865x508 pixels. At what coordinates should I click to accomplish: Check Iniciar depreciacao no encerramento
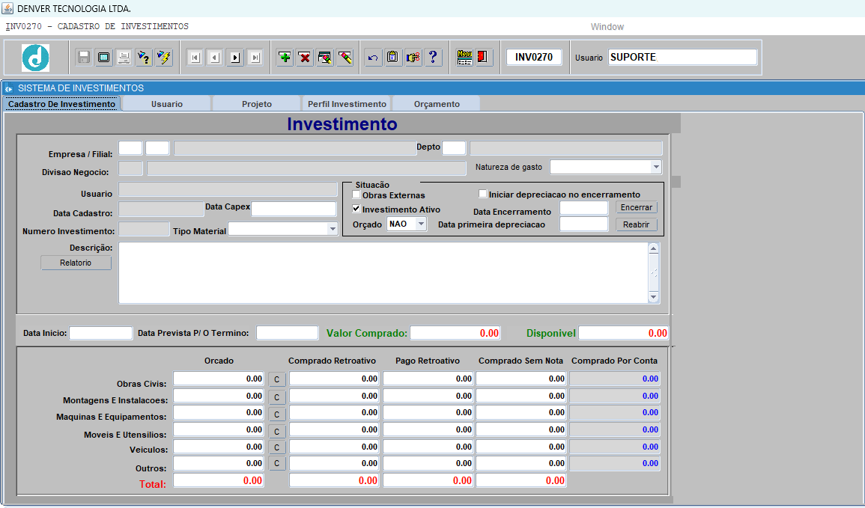pyautogui.click(x=483, y=195)
